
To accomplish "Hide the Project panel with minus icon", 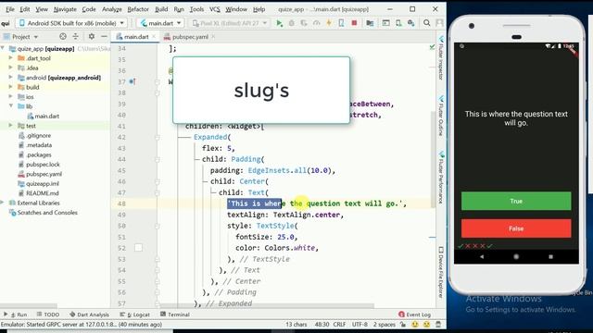I will pyautogui.click(x=104, y=37).
